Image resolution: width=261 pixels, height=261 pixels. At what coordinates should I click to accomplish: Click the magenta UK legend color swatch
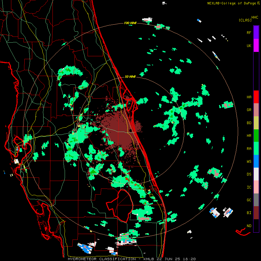click(256, 46)
